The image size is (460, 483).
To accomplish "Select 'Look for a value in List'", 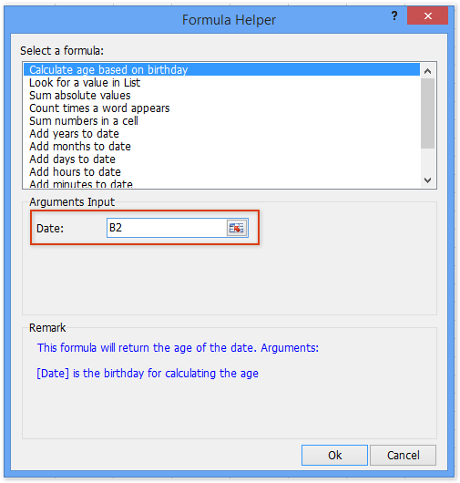I will click(221, 83).
